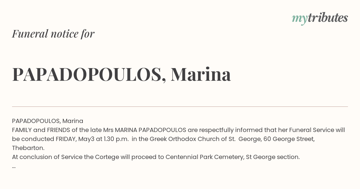Click the 'tributes' part of logo
360x189 pixels.
tap(328, 18)
